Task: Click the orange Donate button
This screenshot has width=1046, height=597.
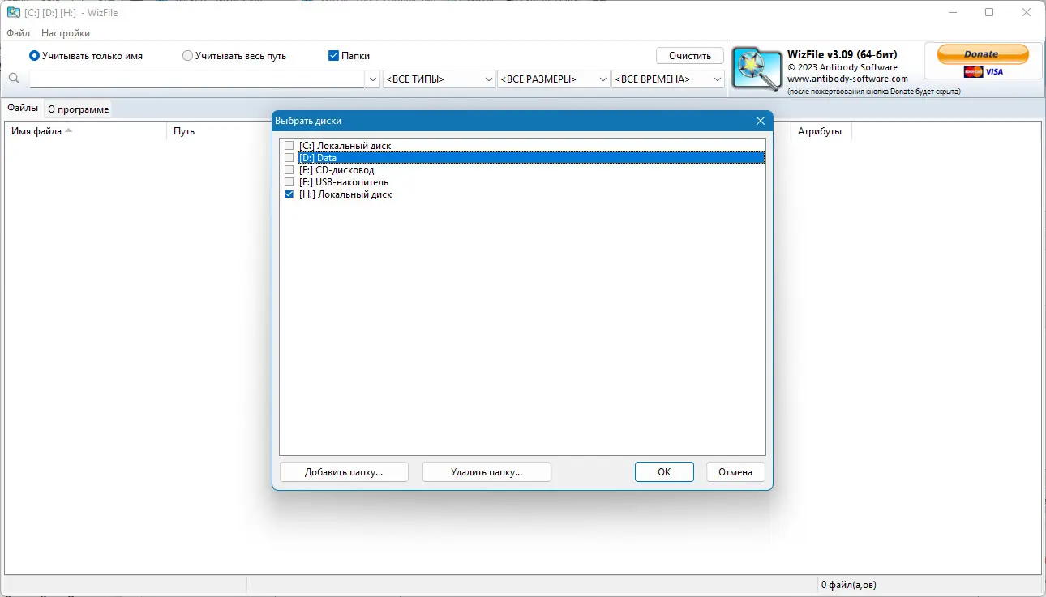Action: [x=983, y=54]
